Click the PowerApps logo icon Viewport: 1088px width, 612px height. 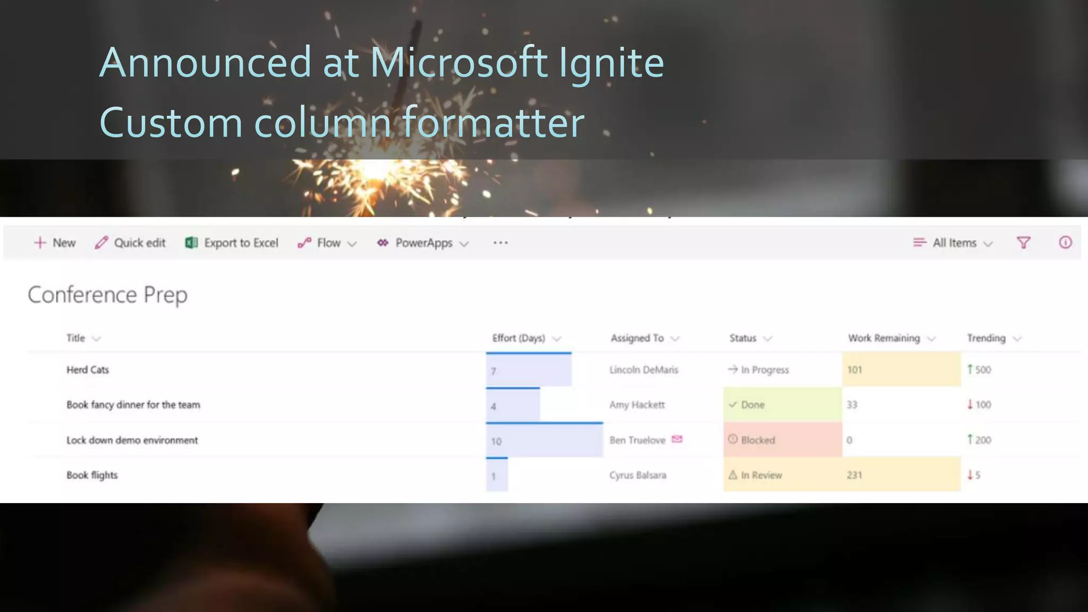382,243
